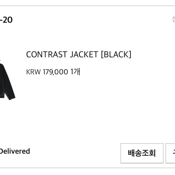The width and height of the screenshot is (175, 175).
Task: Open the gray order detail link at top right
Action: [x=173, y=19]
